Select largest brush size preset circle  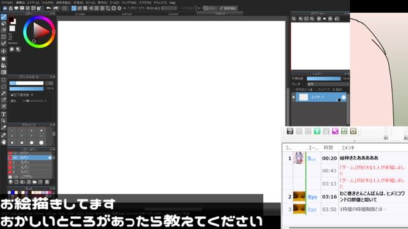coord(41,142)
